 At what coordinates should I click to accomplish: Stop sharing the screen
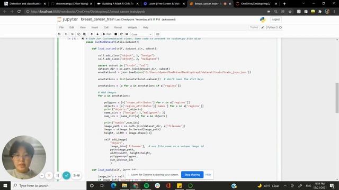[x=192, y=175]
